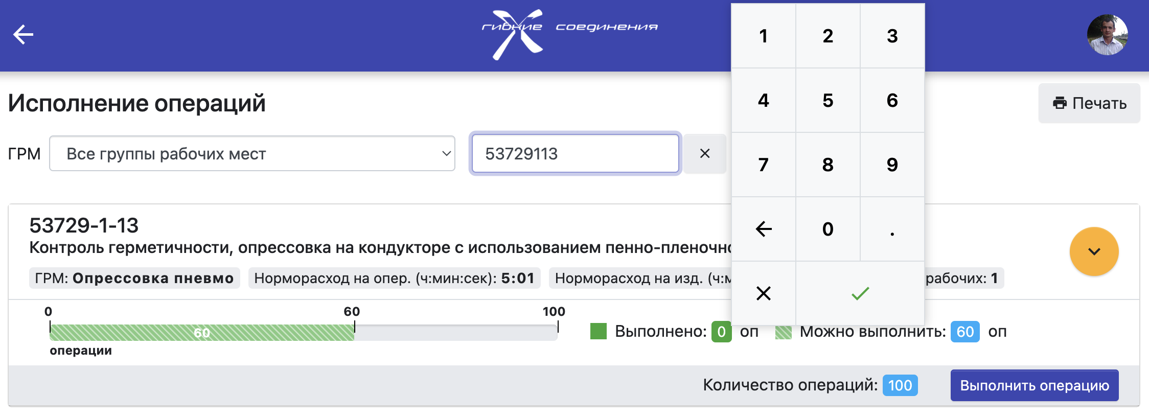Tap digit 0 on numeric keypad

pos(828,229)
